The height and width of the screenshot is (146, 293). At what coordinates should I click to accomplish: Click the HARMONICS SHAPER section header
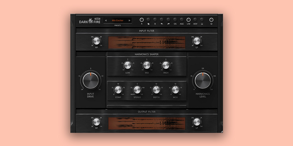(147, 54)
